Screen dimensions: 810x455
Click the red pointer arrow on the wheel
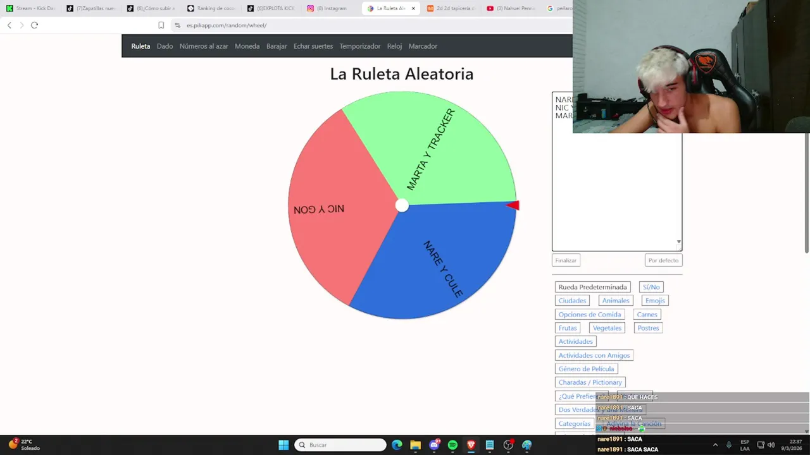pos(513,205)
